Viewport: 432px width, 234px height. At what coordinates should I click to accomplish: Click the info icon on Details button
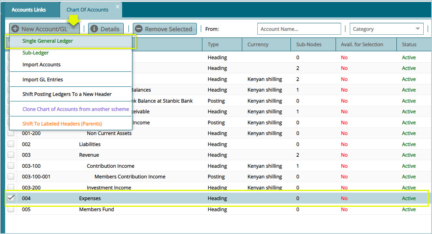tap(94, 28)
